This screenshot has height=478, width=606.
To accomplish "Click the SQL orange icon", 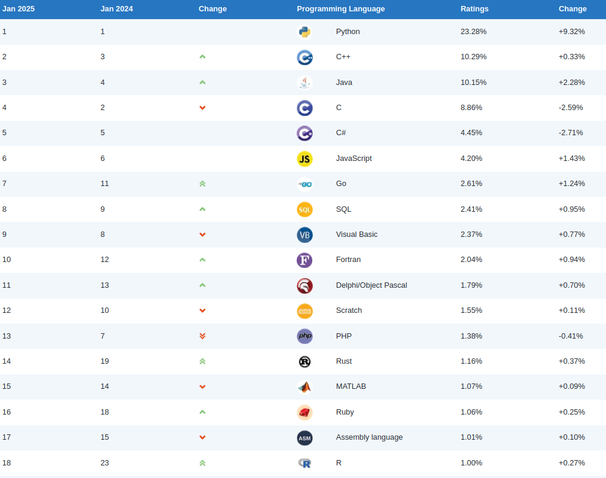I will coord(304,209).
